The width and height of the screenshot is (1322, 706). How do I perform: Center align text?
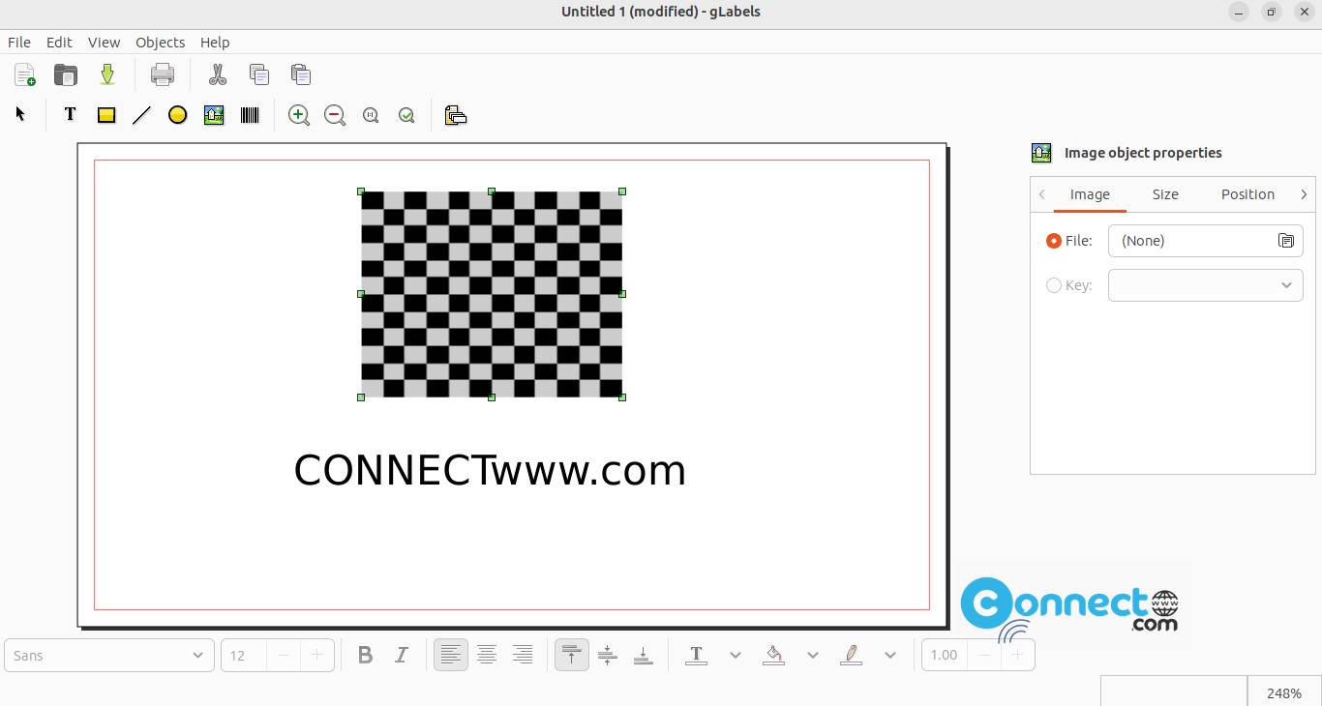point(487,655)
